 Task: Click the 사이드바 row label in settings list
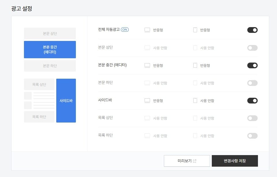click(105, 100)
